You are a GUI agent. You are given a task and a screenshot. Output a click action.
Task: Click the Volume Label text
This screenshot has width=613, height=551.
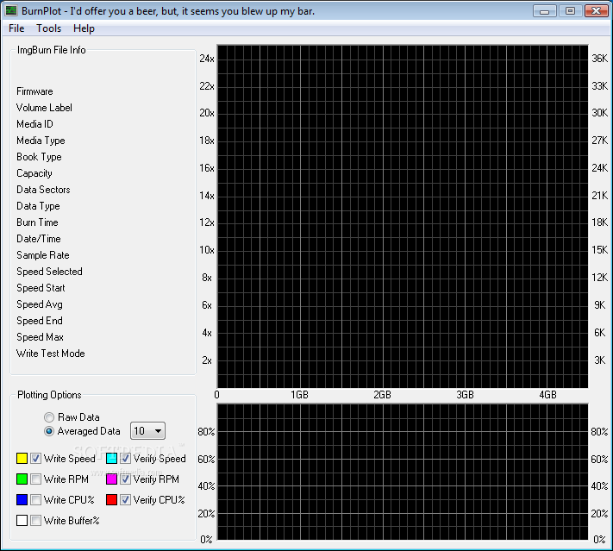44,108
